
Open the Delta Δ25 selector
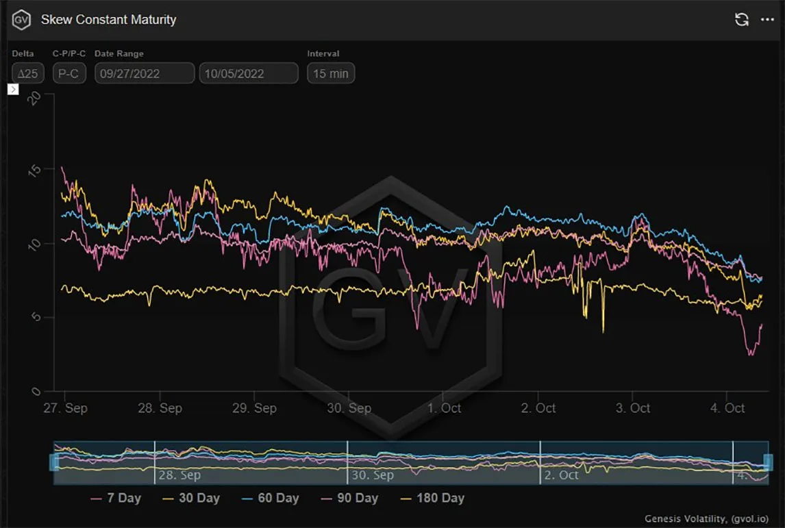28,73
